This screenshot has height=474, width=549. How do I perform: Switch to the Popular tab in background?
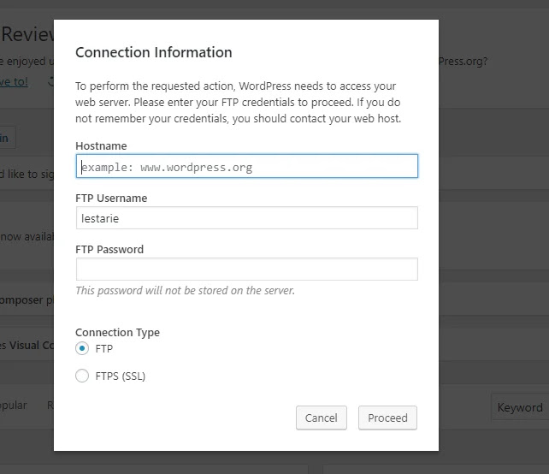point(12,406)
